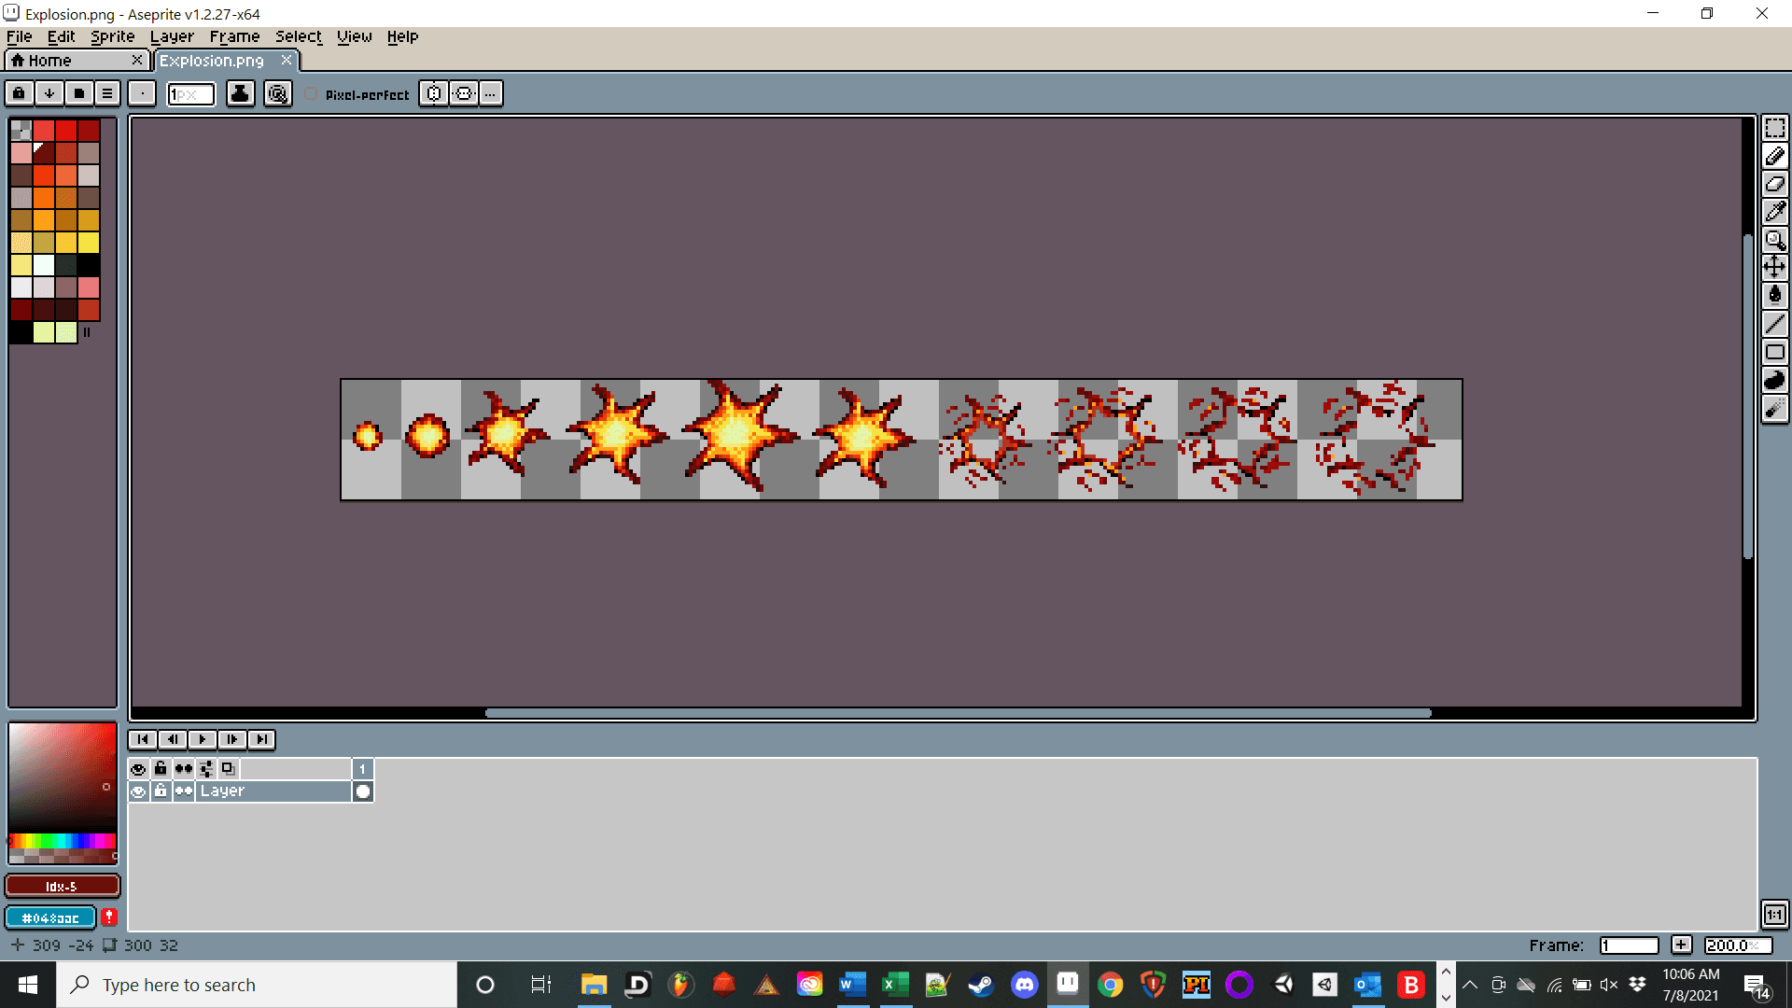The width and height of the screenshot is (1792, 1008).
Task: Select the Eraser tool
Action: point(1774,184)
